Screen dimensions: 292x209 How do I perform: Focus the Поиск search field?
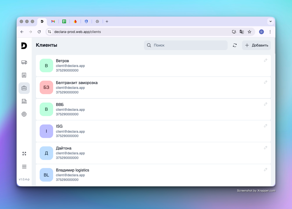[x=186, y=45]
